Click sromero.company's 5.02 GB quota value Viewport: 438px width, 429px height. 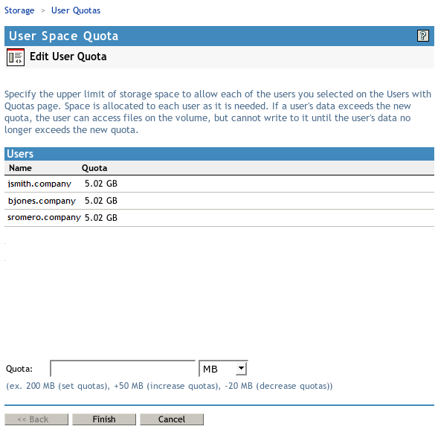click(101, 218)
